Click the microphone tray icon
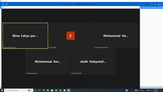This screenshot has width=163, height=92. pyautogui.click(x=148, y=90)
